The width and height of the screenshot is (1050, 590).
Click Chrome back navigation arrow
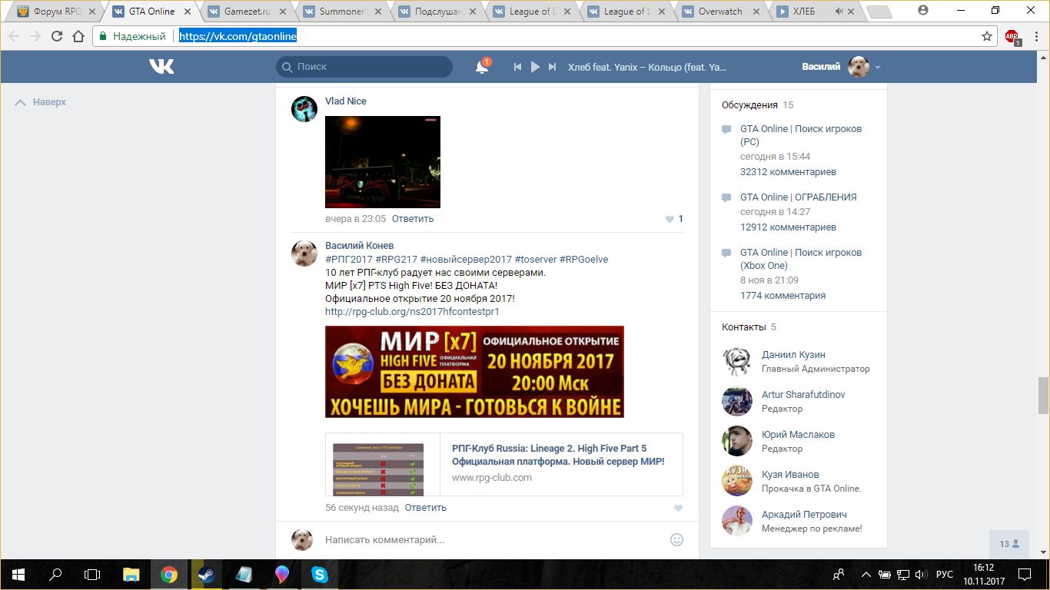(x=14, y=36)
